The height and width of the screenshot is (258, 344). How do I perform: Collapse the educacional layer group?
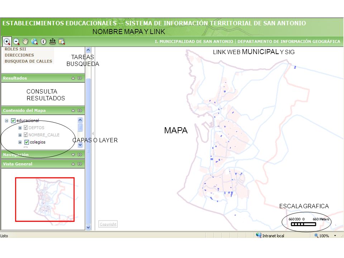(6, 121)
